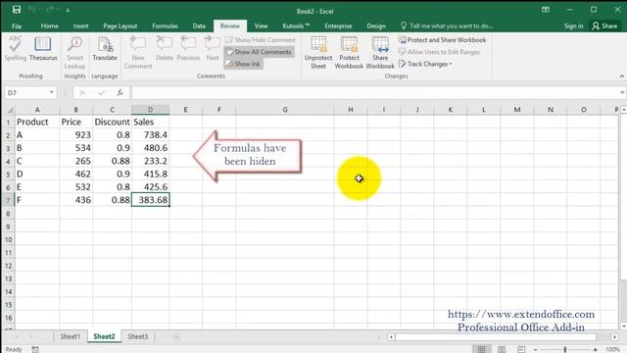Switch to Normal view icon

[x=481, y=349]
